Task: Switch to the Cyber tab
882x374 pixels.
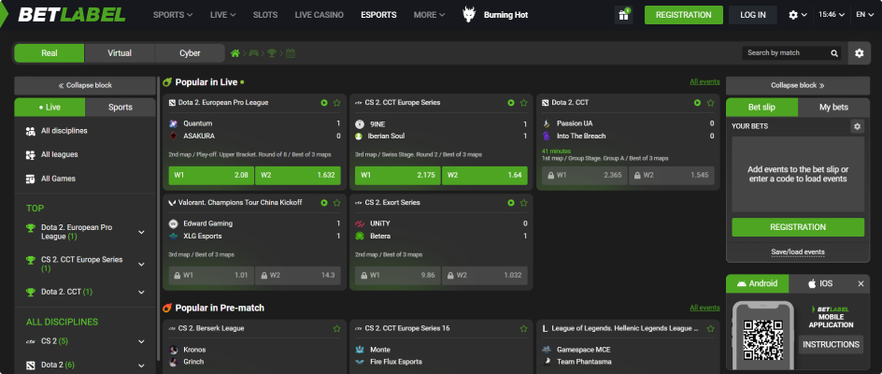Action: [x=190, y=53]
